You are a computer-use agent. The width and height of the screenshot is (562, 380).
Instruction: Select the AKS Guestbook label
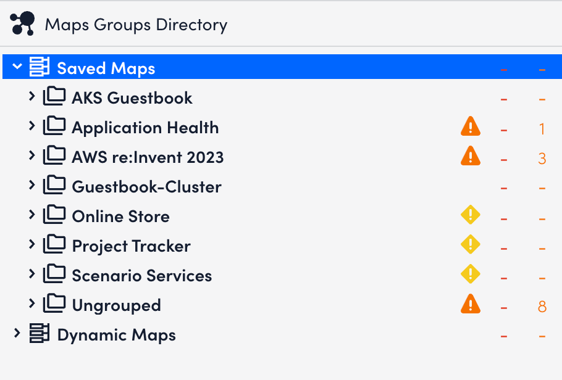(132, 98)
